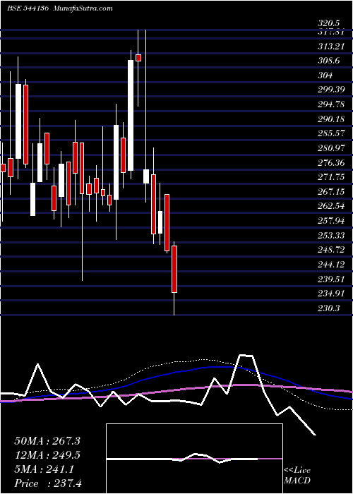Click the 248.72 price level label
The width and height of the screenshot is (353, 494).
point(331,250)
